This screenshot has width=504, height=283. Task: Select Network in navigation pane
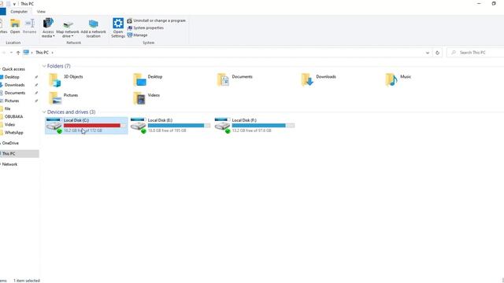click(x=9, y=164)
